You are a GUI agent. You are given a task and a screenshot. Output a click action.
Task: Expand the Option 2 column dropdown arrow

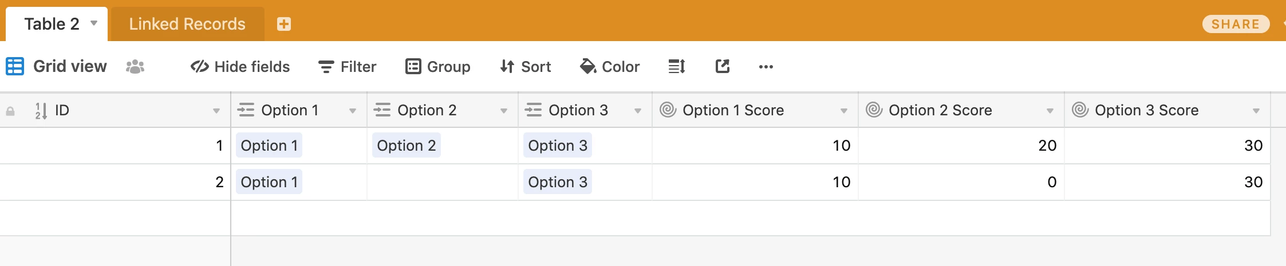(504, 111)
